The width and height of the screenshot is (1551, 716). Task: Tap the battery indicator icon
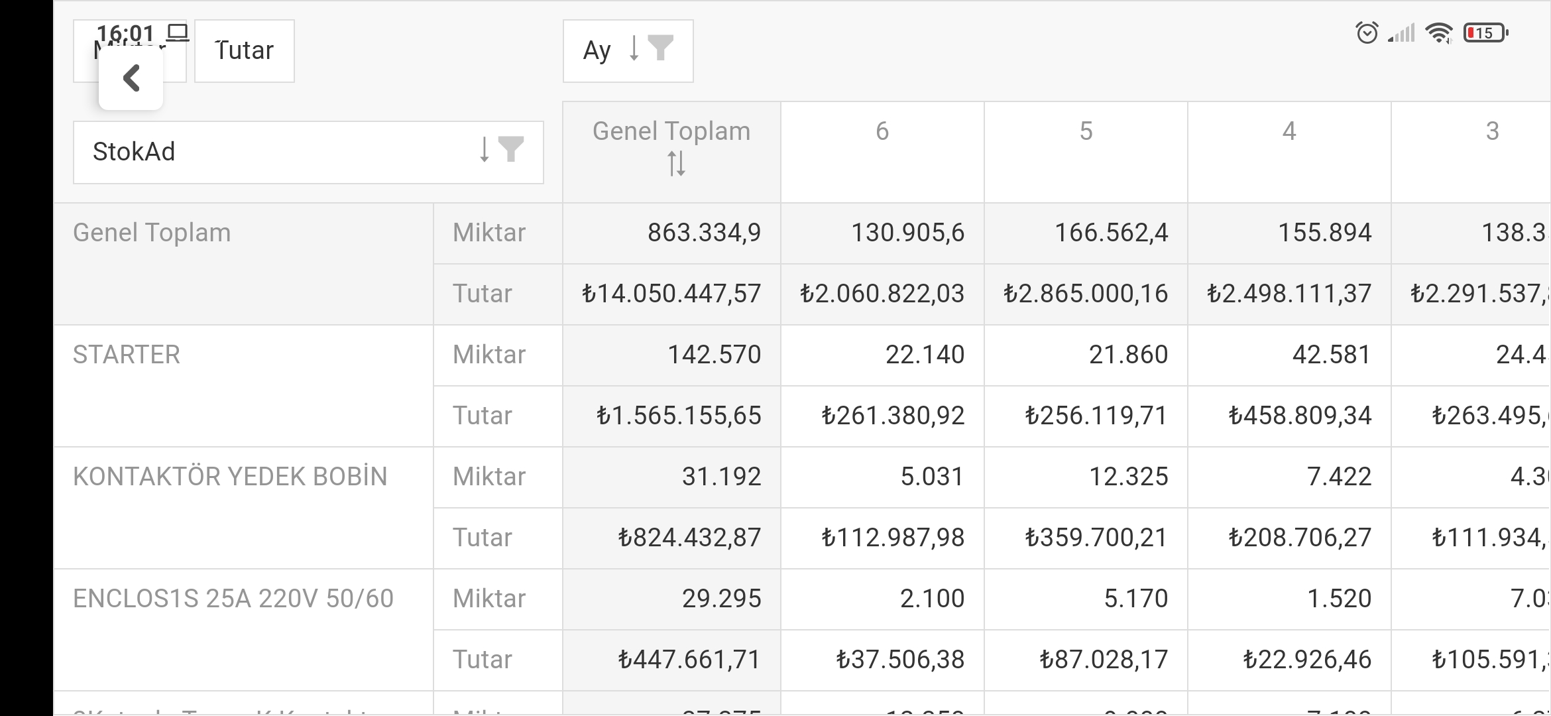tap(1485, 32)
